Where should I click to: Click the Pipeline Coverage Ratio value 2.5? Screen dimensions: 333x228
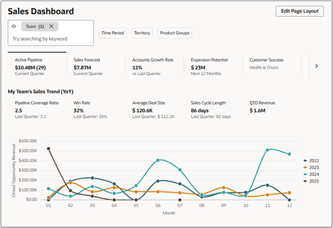click(19, 111)
